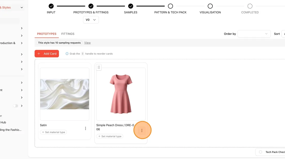Switch to the FITTINGS tab
This screenshot has width=285, height=159.
coord(68,34)
